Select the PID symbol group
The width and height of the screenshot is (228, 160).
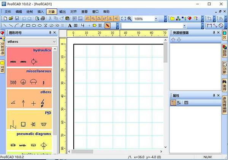pyautogui.click(x=29, y=119)
